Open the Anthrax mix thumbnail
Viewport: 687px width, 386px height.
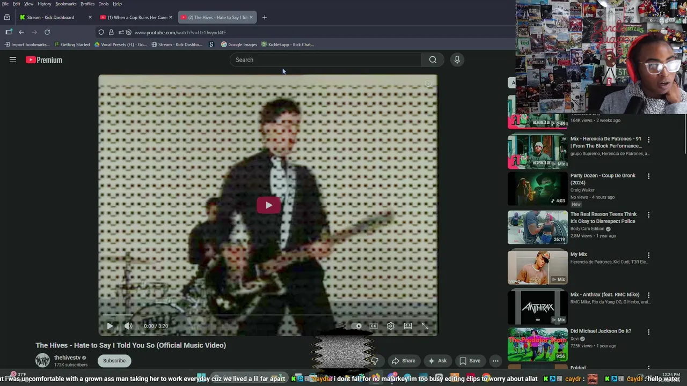(x=537, y=307)
